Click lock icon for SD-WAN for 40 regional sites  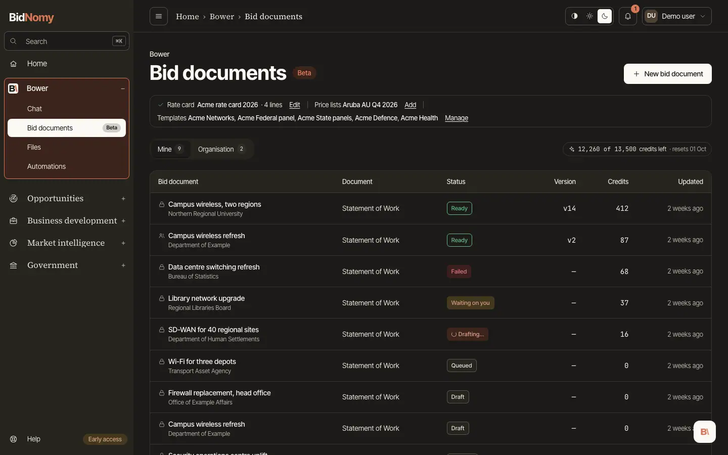pos(162,330)
